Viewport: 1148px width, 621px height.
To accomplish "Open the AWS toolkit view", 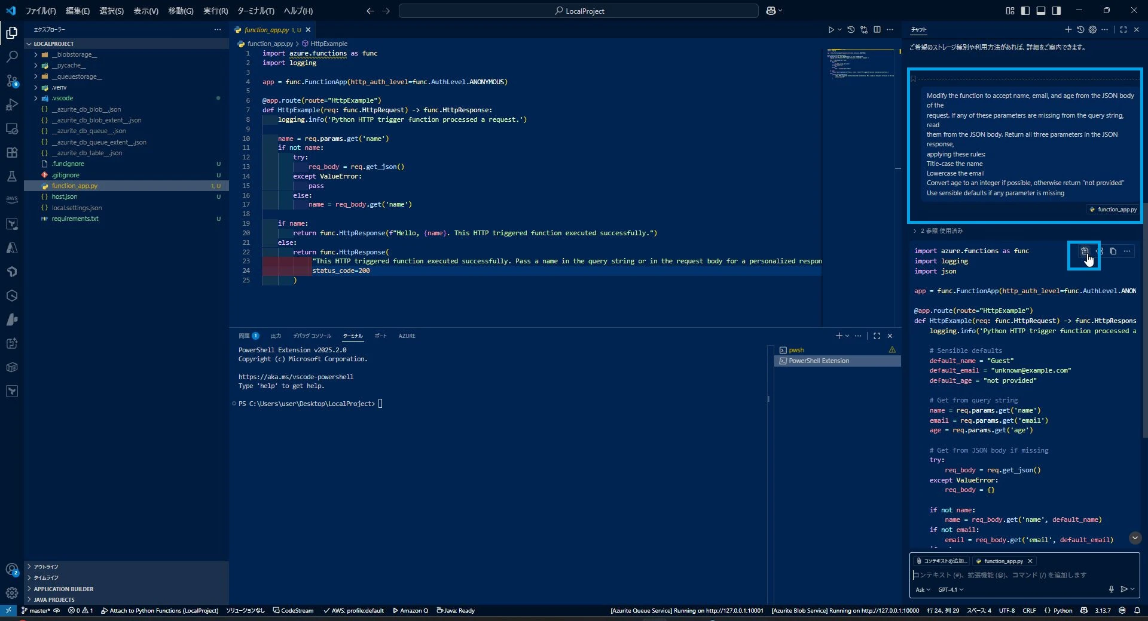I will click(x=12, y=199).
